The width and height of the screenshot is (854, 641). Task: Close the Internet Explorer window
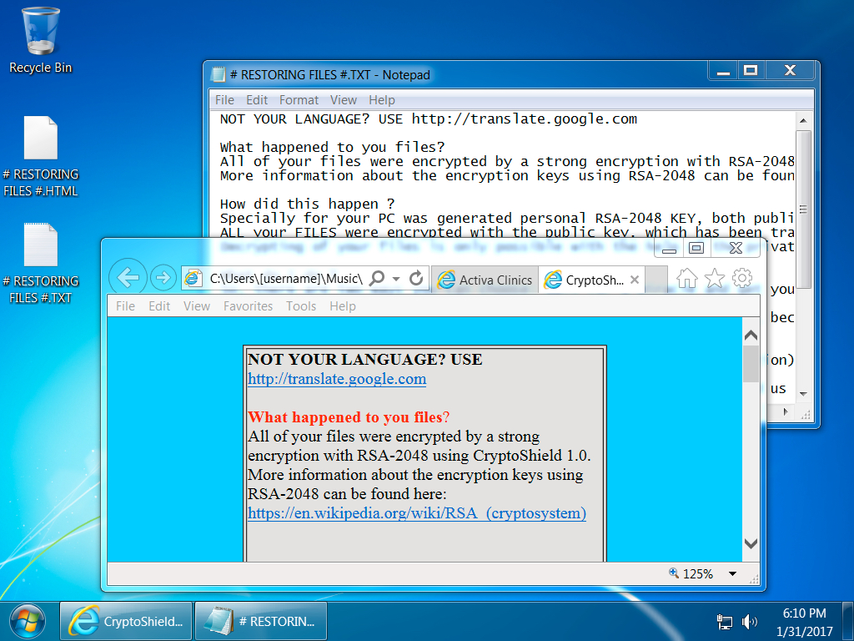coord(736,249)
